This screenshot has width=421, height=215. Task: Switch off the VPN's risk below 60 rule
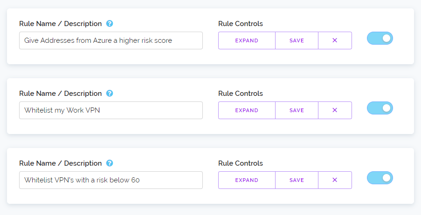(380, 177)
